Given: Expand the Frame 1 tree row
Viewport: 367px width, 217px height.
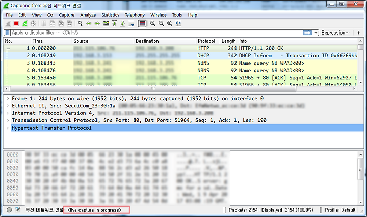Looking at the screenshot, I should tap(8, 99).
